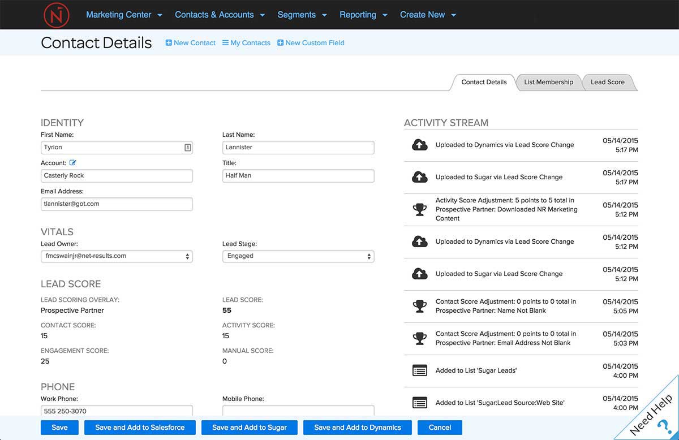Click the 'Email Address Not Blank' activity text

(x=506, y=339)
